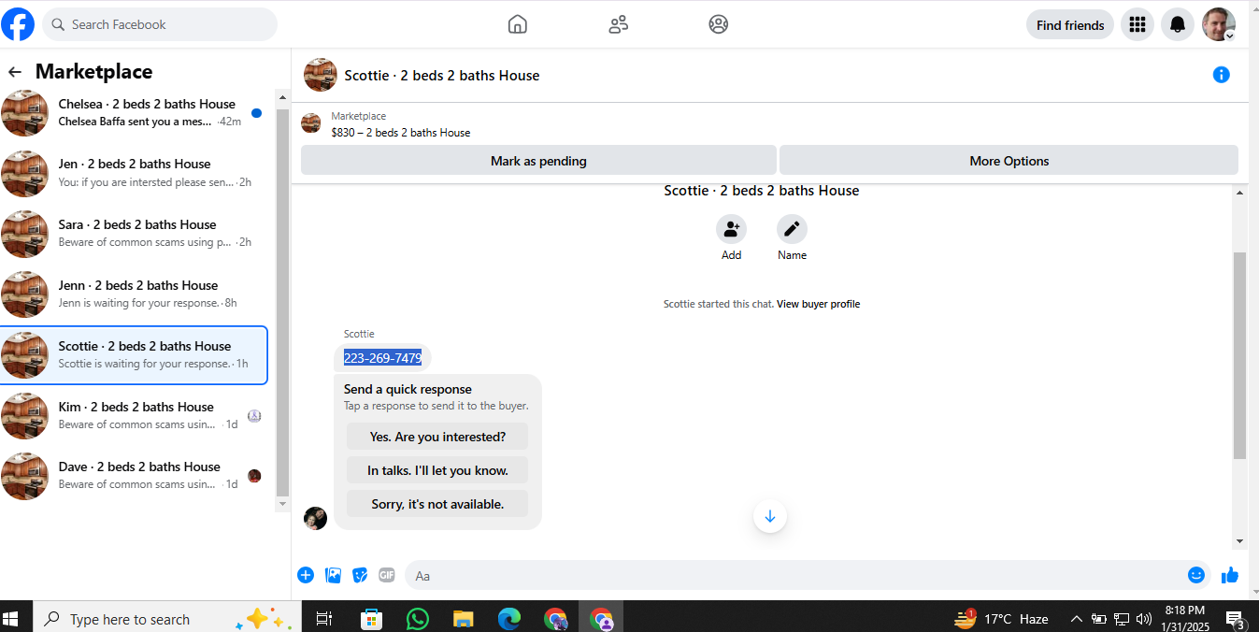Open the Windows notification center
The width and height of the screenshot is (1259, 632).
pos(1236,619)
